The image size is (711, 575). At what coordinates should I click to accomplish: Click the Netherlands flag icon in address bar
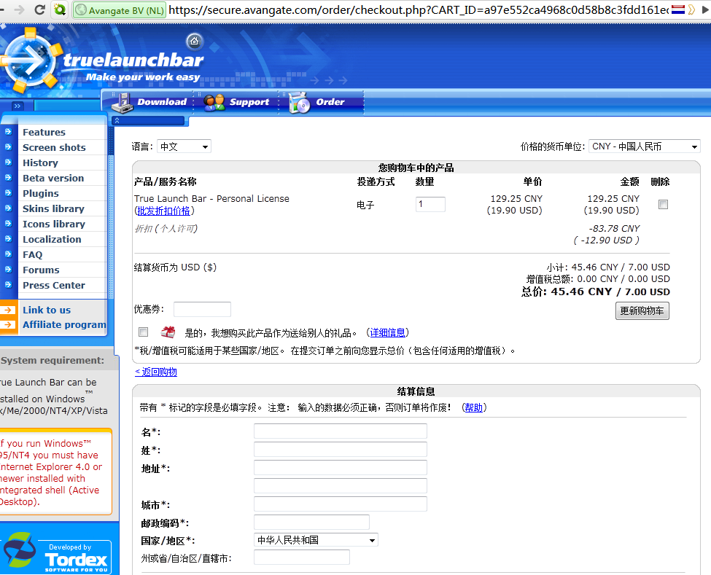click(x=678, y=9)
